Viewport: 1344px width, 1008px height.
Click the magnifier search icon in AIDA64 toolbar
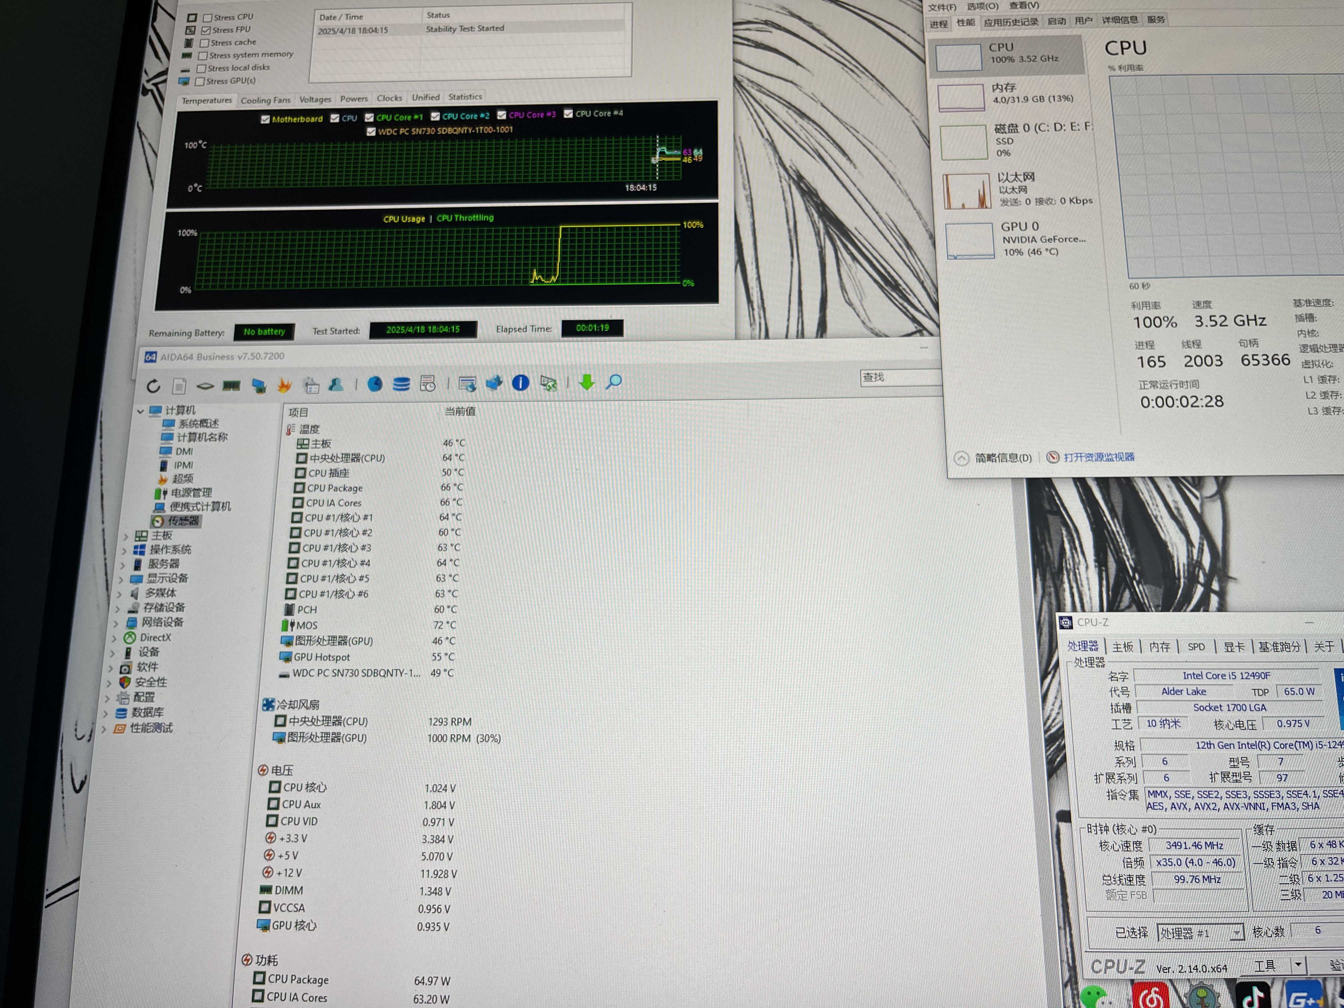pos(614,382)
